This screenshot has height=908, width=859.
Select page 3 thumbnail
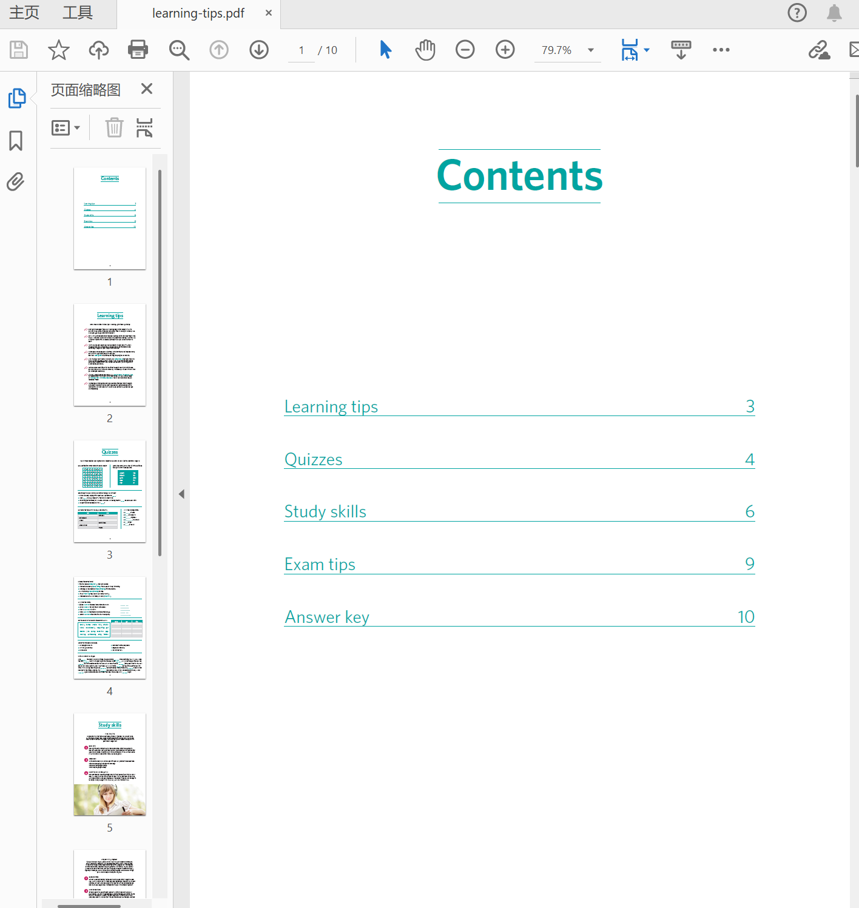(x=110, y=491)
